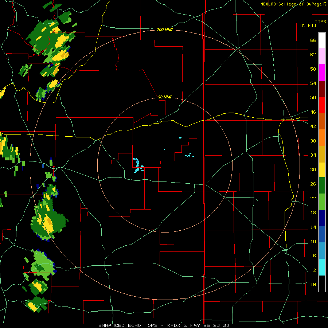This screenshot has height=328, width=328.
Task: Click the "100 NMI" range ring label
Action: 165,30
